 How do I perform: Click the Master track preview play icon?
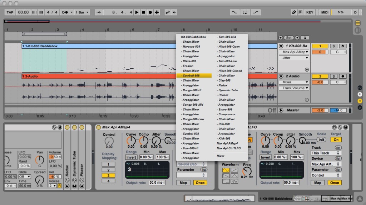[281, 110]
